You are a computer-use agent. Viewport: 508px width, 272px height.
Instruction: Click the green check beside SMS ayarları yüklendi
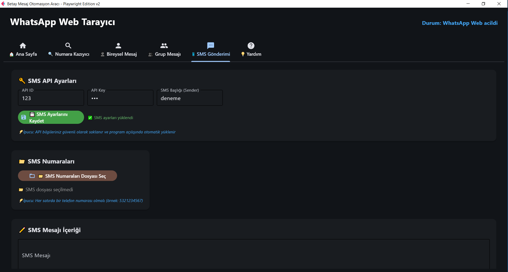[x=90, y=118]
